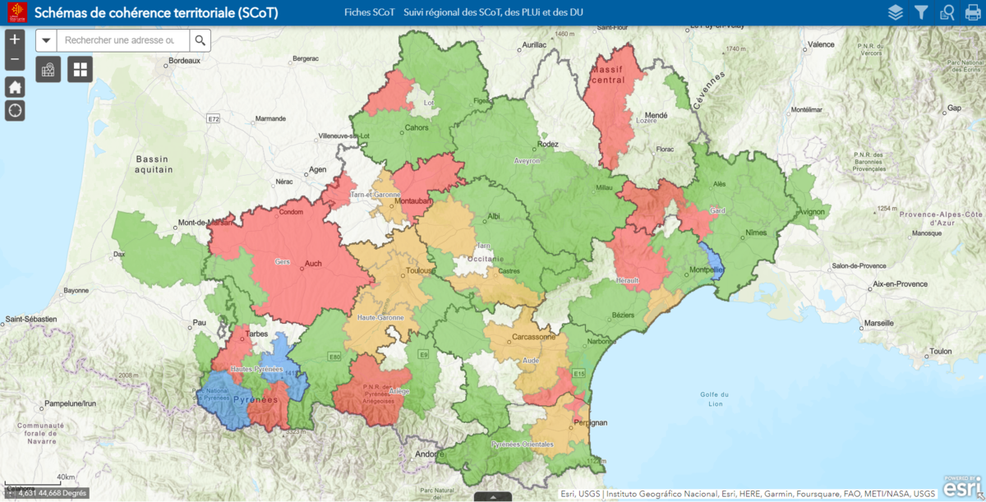Zoom out of the map
The width and height of the screenshot is (986, 502).
(x=15, y=60)
